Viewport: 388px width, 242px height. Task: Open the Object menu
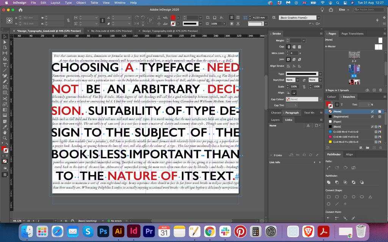[81, 3]
